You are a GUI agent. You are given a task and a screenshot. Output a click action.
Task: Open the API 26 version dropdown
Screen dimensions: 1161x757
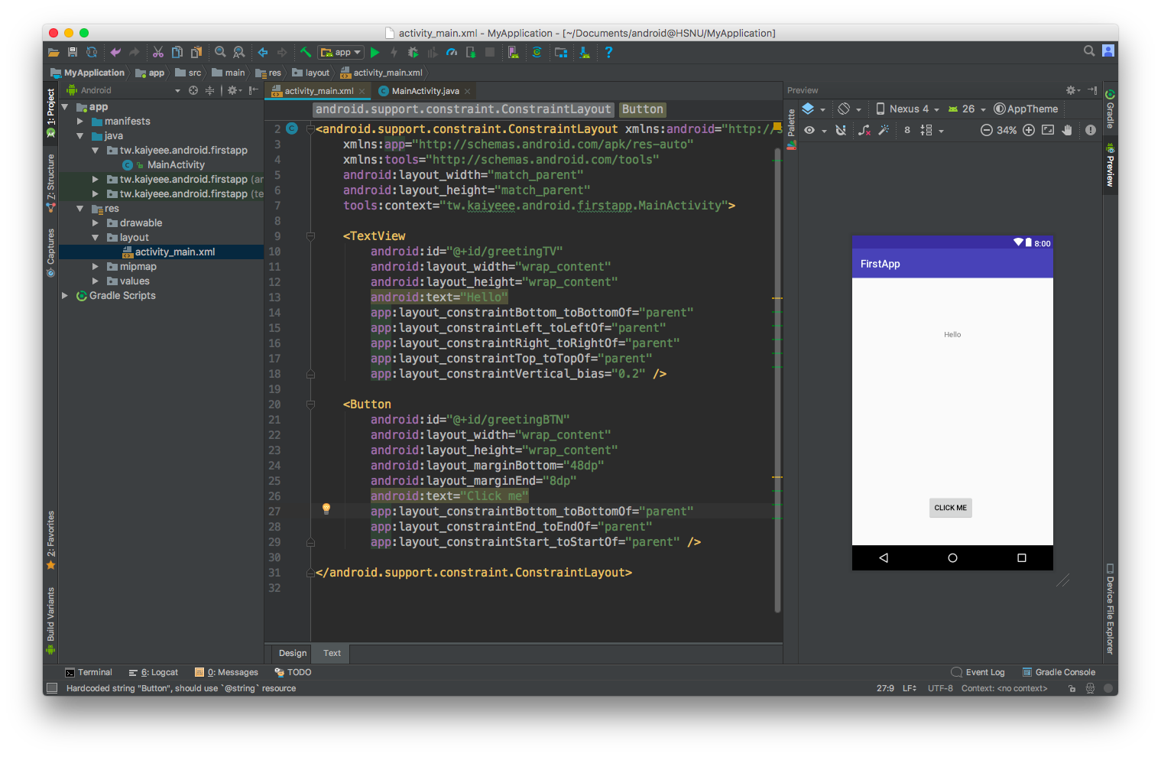point(967,109)
